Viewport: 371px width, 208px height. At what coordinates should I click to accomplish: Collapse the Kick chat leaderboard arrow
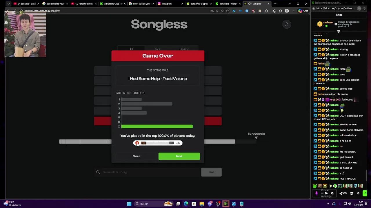[339, 31]
